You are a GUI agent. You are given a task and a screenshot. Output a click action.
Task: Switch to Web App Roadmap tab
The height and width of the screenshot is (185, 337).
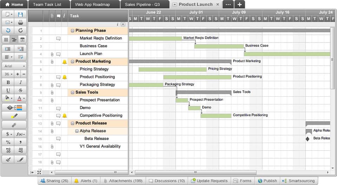(92, 5)
